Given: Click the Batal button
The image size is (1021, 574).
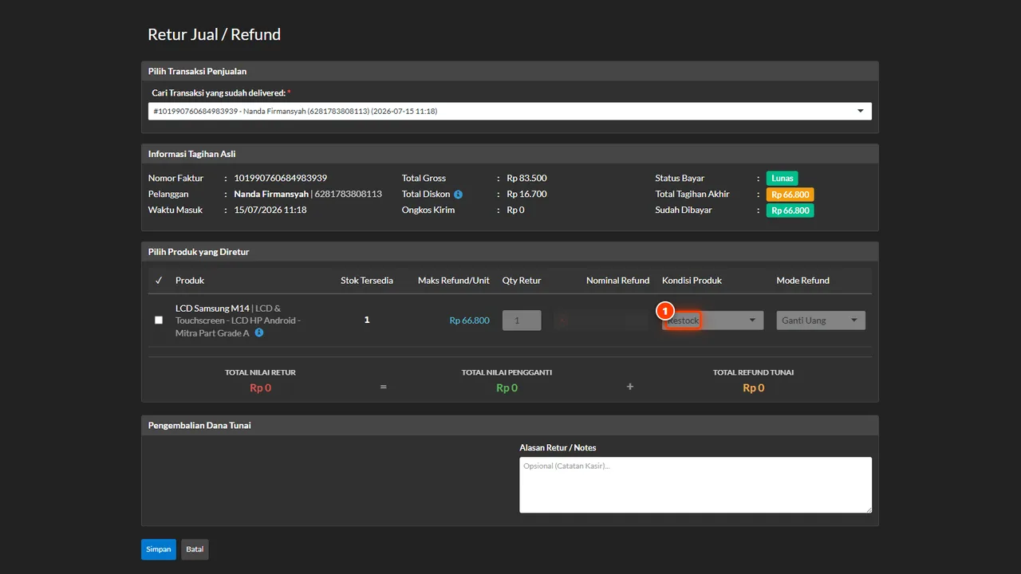Looking at the screenshot, I should click(195, 549).
